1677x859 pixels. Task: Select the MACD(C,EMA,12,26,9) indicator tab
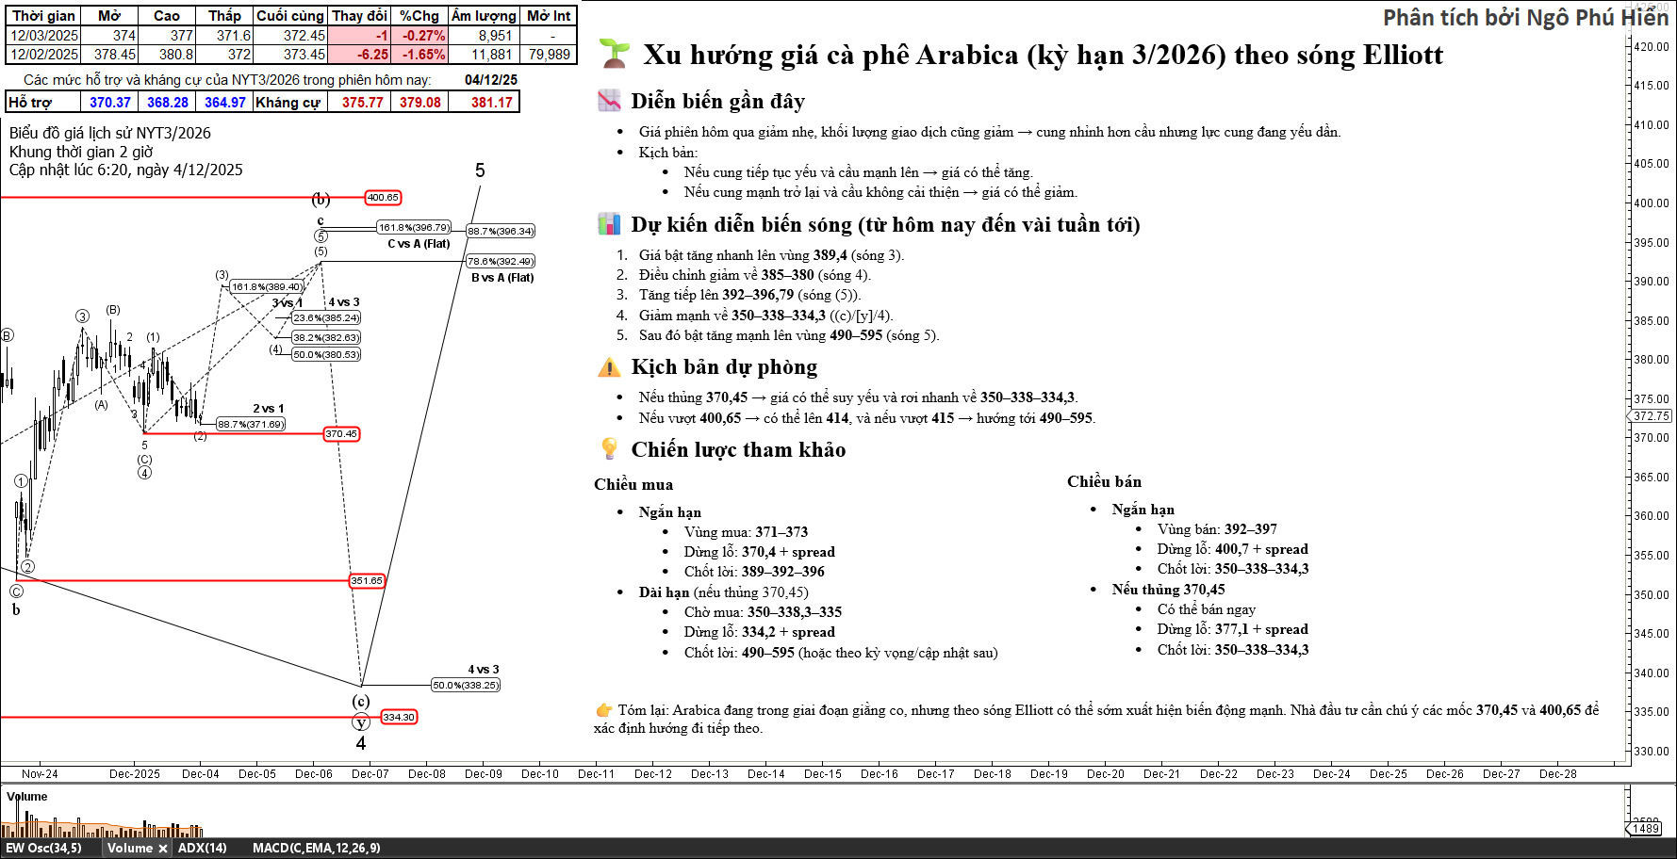pyautogui.click(x=316, y=849)
